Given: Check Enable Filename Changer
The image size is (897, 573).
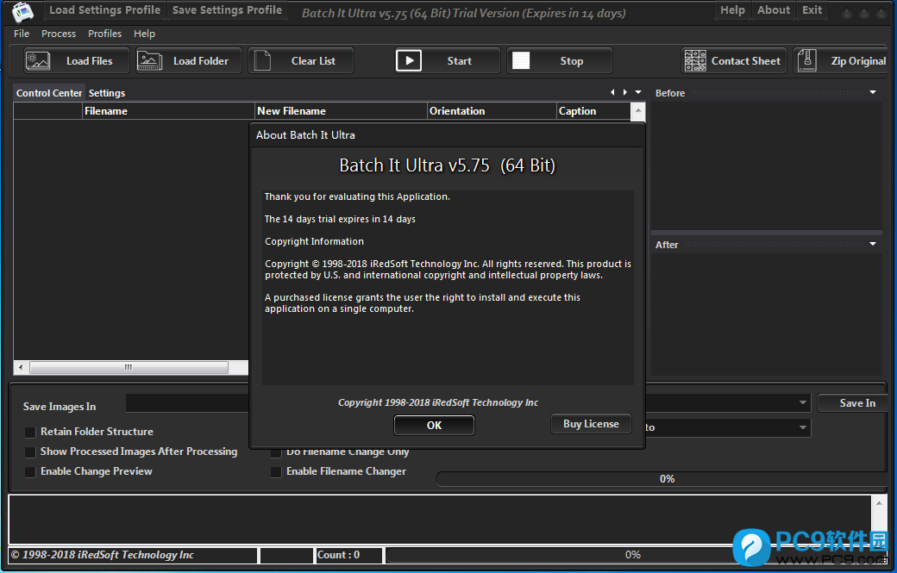Looking at the screenshot, I should coord(276,472).
